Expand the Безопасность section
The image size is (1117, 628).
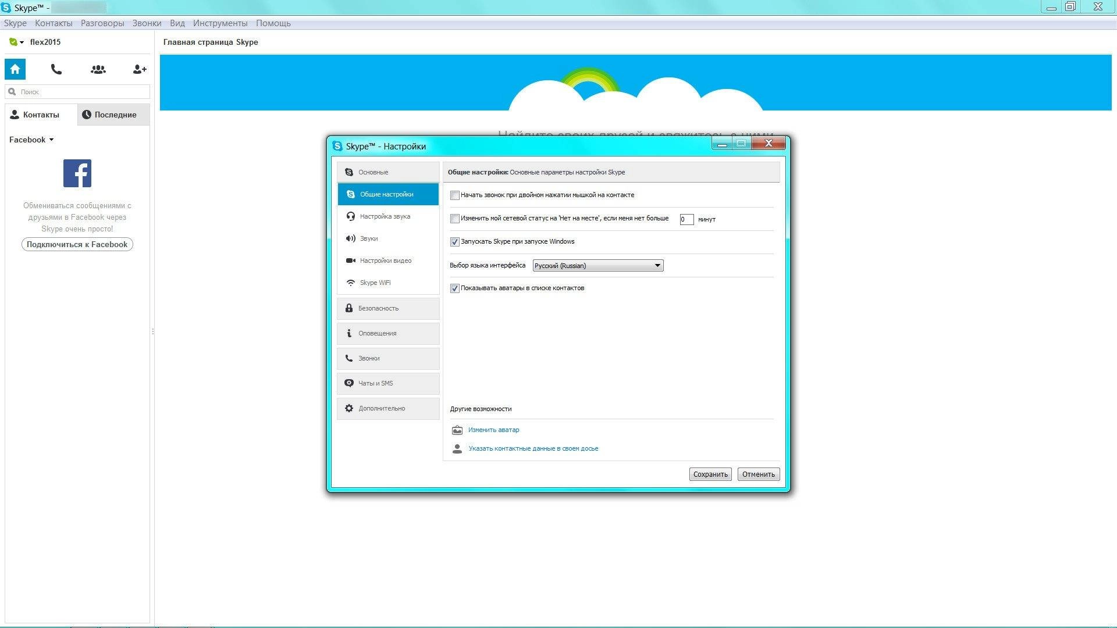point(388,308)
